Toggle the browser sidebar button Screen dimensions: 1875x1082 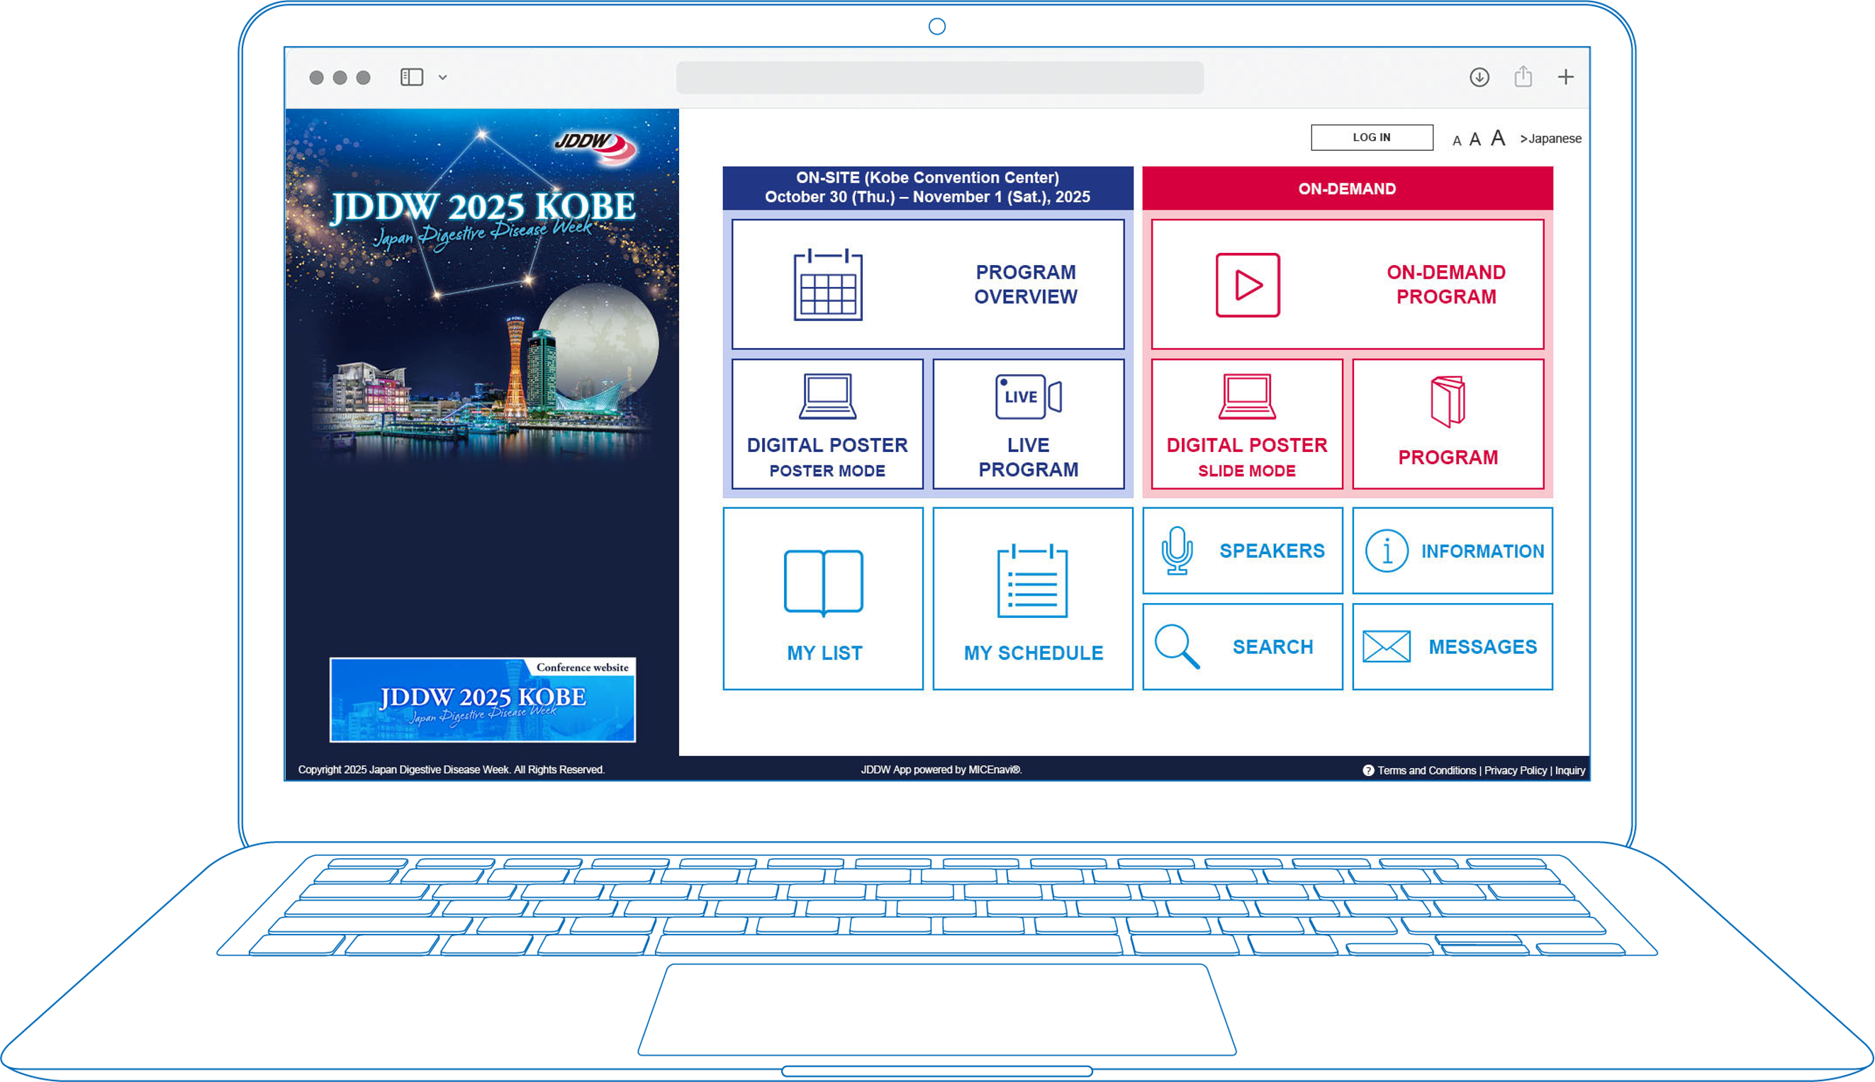click(411, 77)
